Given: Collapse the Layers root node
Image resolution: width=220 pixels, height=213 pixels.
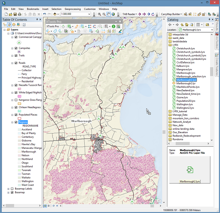Looking at the screenshot, I should pos(5,30).
